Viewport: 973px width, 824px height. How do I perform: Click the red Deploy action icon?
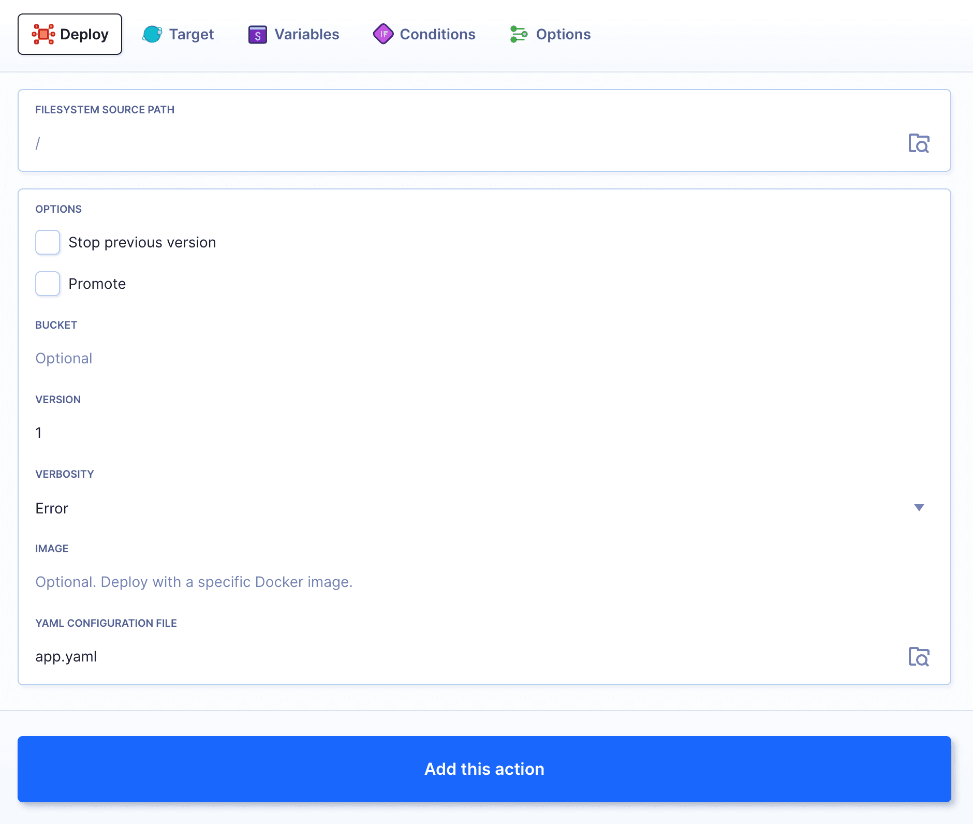pyautogui.click(x=43, y=34)
